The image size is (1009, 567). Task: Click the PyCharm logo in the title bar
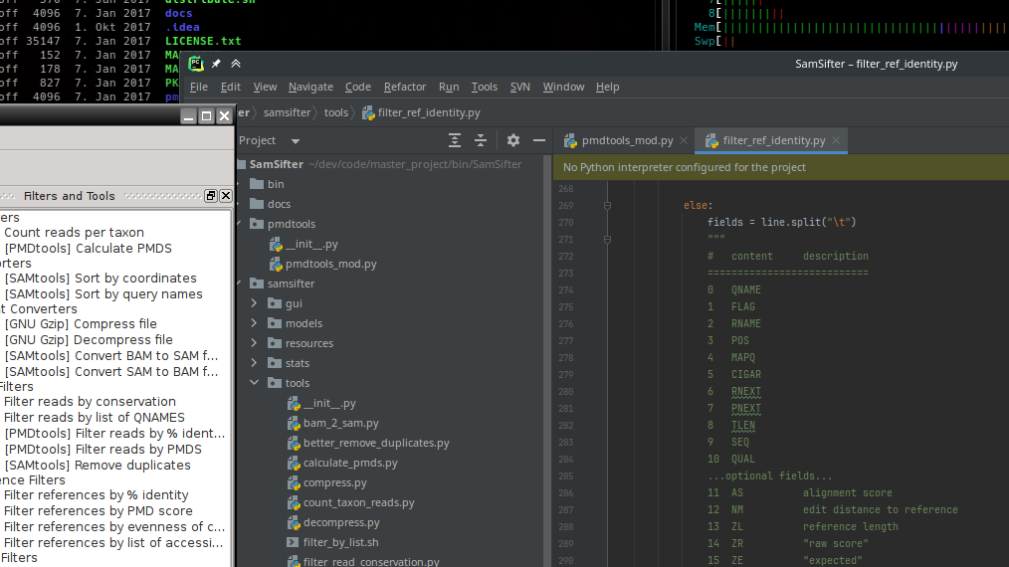click(x=197, y=64)
